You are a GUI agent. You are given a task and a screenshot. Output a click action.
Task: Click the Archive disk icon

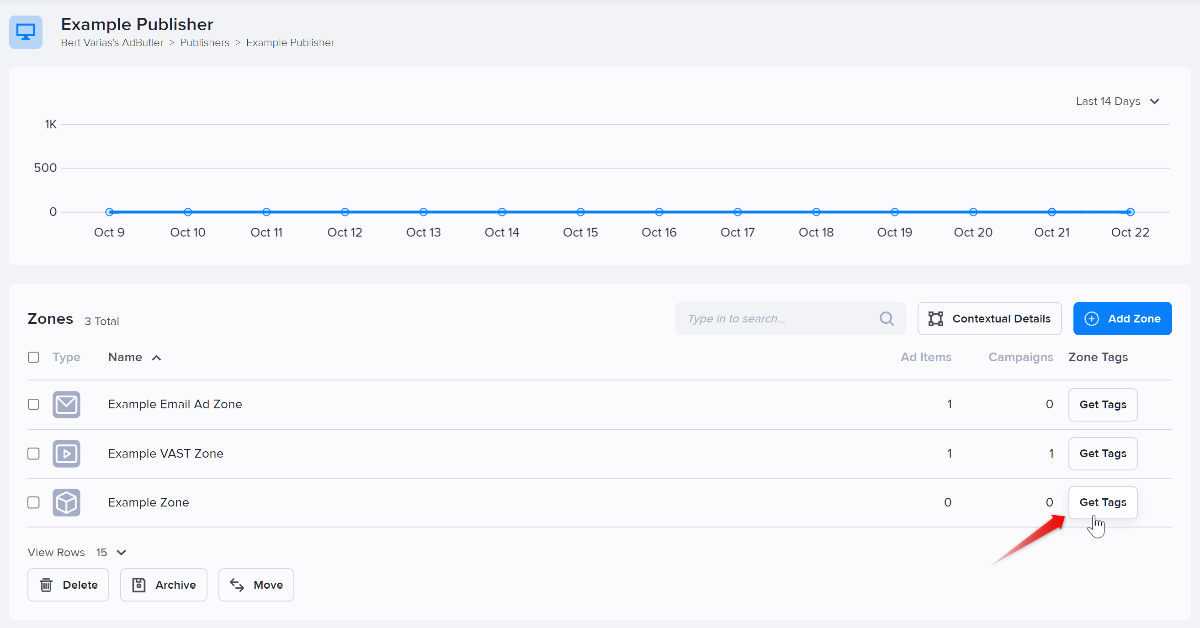click(x=139, y=585)
